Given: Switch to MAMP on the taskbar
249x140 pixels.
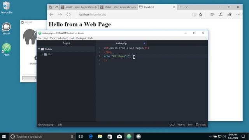Looking at the screenshot, I should (x=139, y=136).
